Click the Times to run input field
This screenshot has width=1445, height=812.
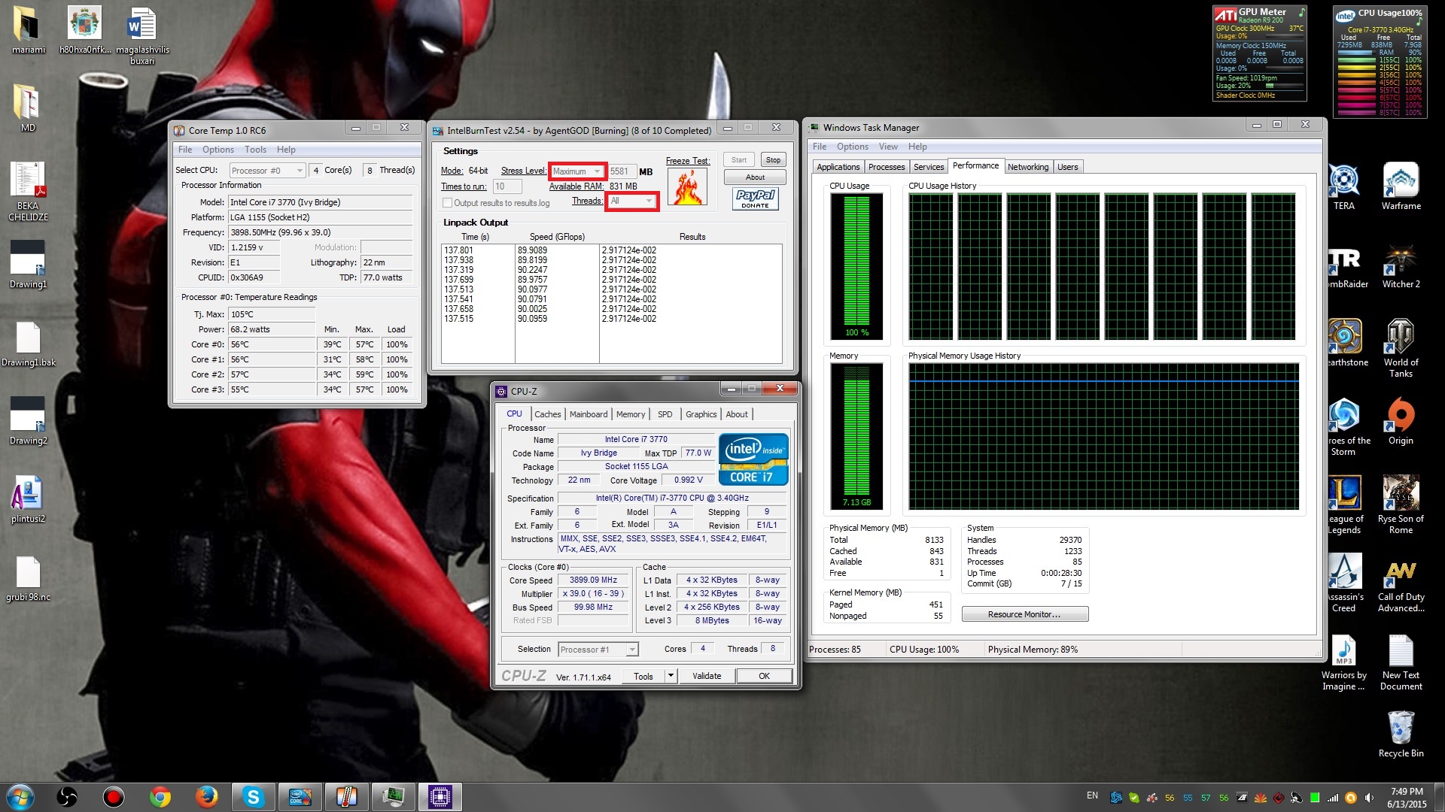click(507, 186)
